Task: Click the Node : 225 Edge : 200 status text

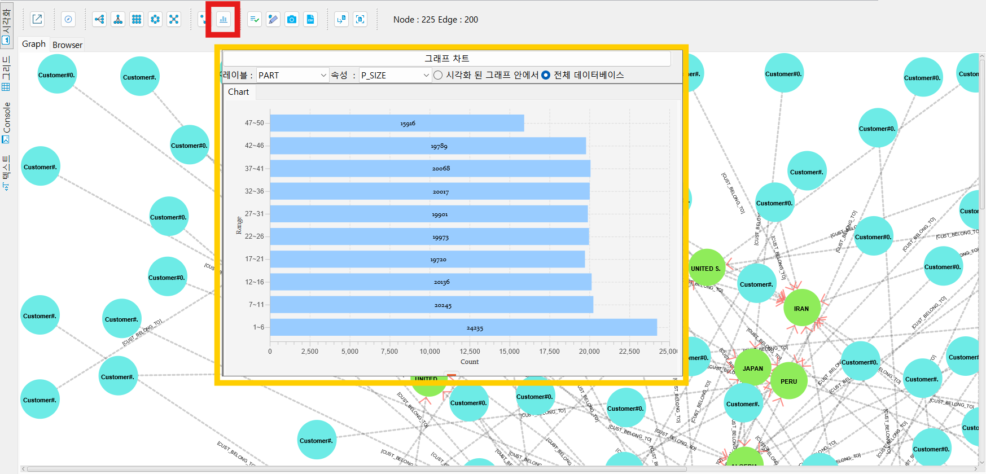Action: (436, 19)
